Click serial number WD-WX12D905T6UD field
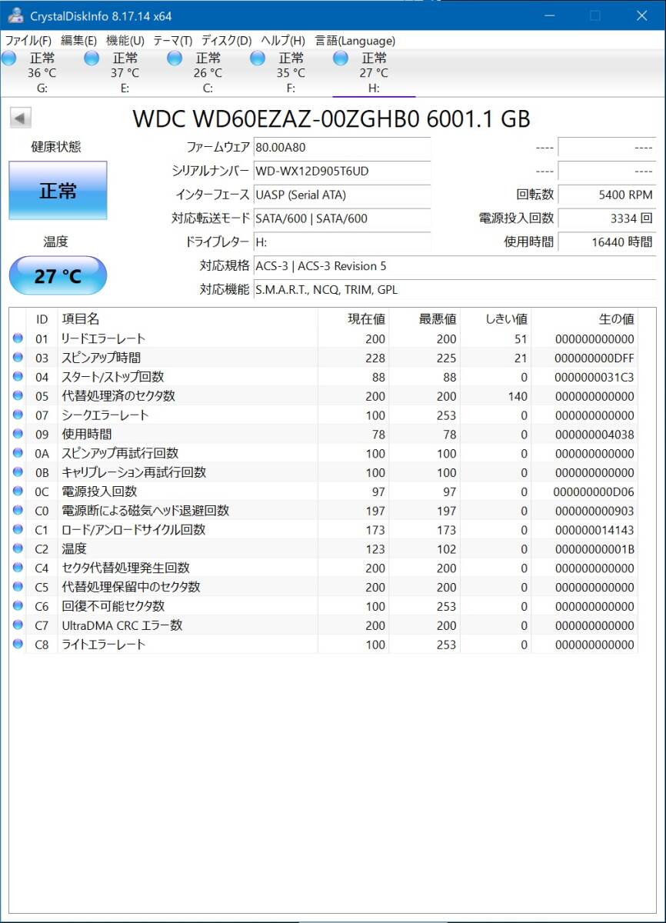Viewport: 666px width, 923px height. (342, 171)
